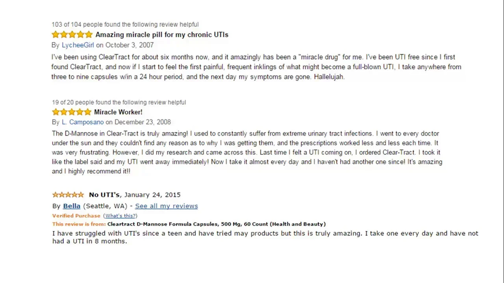Click the October 3, 2007 review date

(x=130, y=45)
